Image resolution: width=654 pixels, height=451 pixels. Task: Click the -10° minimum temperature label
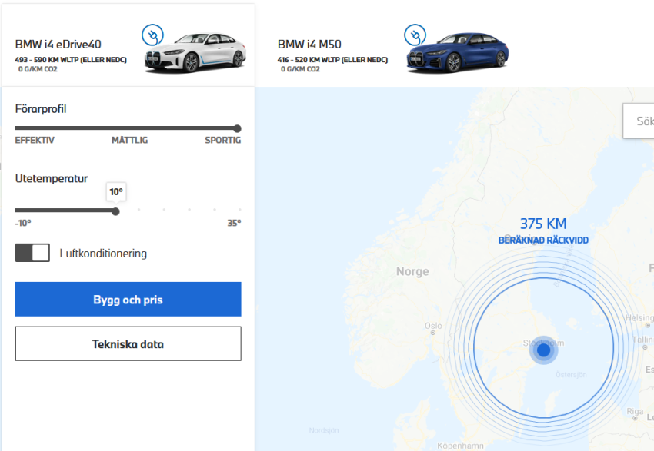23,224
